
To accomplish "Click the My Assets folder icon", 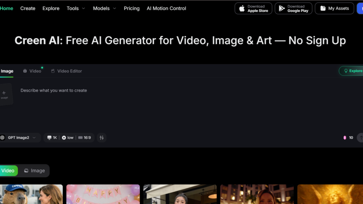I will tap(323, 8).
